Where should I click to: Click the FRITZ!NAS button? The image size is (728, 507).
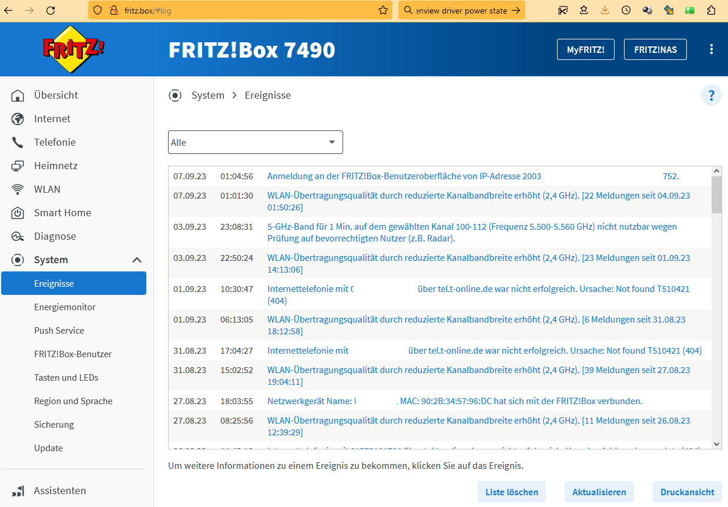tap(655, 49)
